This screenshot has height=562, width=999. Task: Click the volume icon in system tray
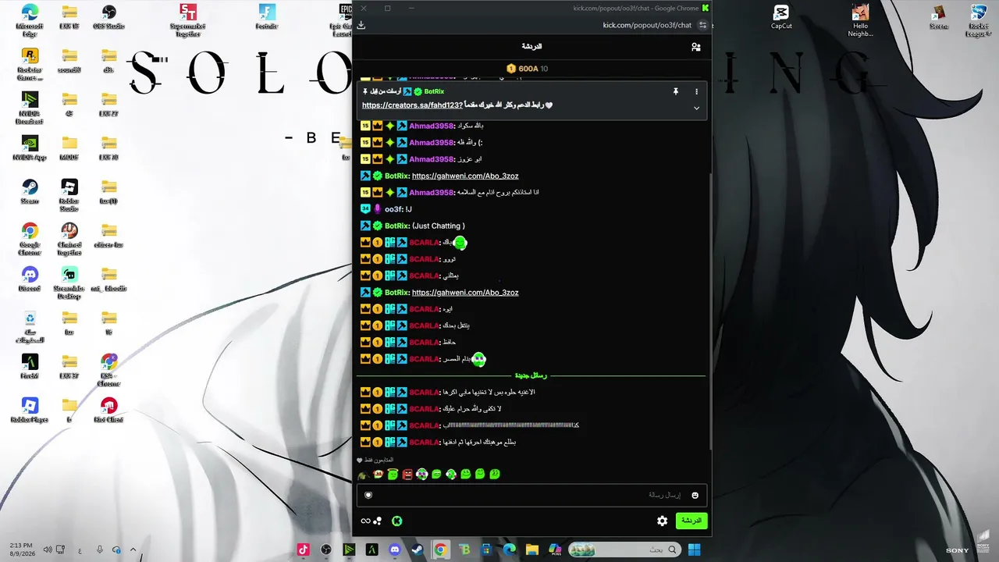[47, 550]
